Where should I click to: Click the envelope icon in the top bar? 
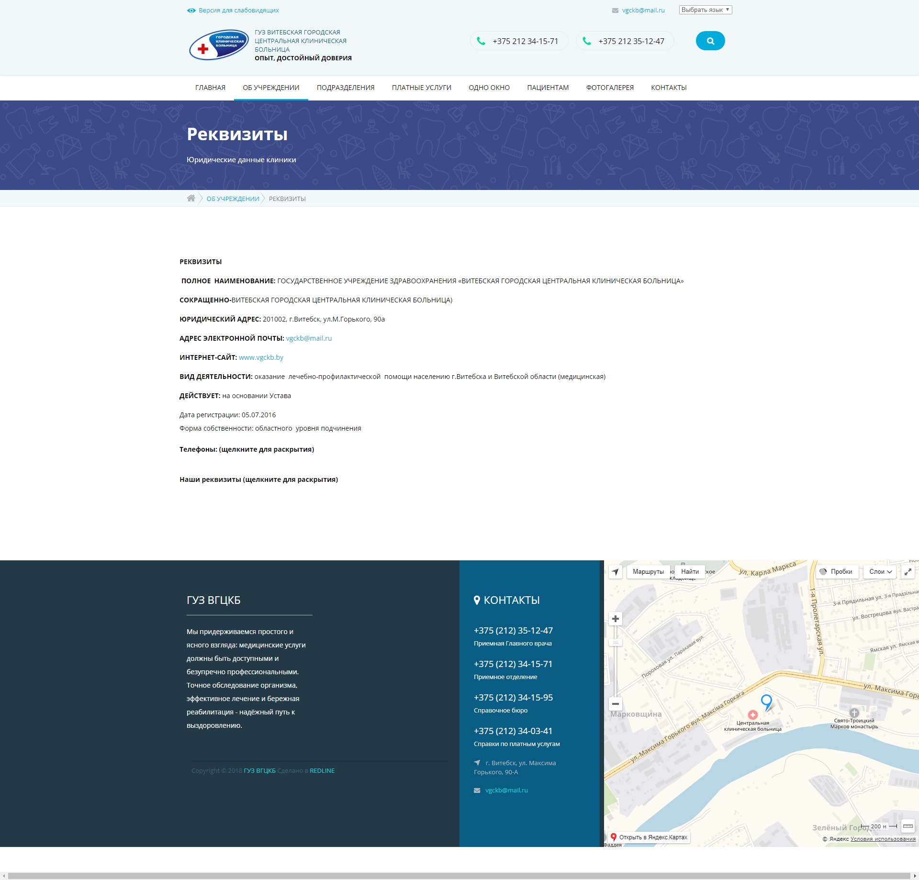click(615, 11)
